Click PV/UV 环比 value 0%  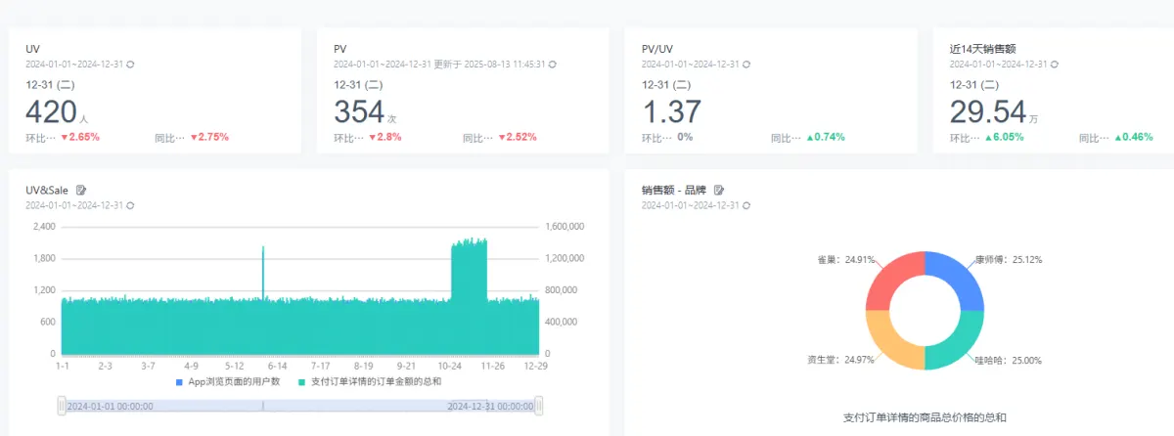click(x=685, y=137)
